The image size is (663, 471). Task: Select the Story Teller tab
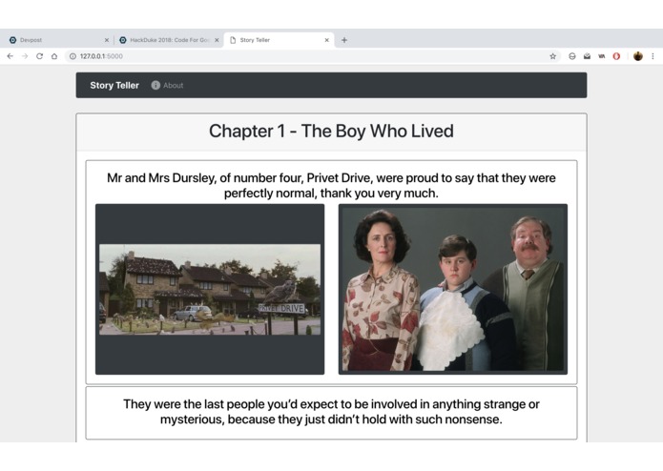pos(280,40)
